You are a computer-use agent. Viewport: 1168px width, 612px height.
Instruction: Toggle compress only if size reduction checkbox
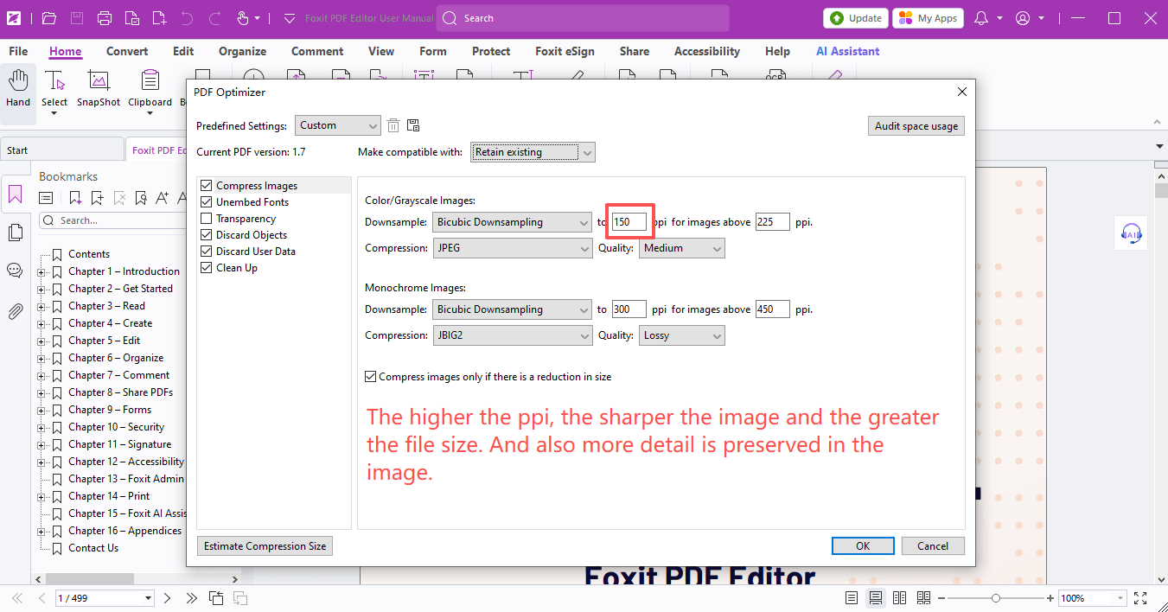[x=371, y=377]
